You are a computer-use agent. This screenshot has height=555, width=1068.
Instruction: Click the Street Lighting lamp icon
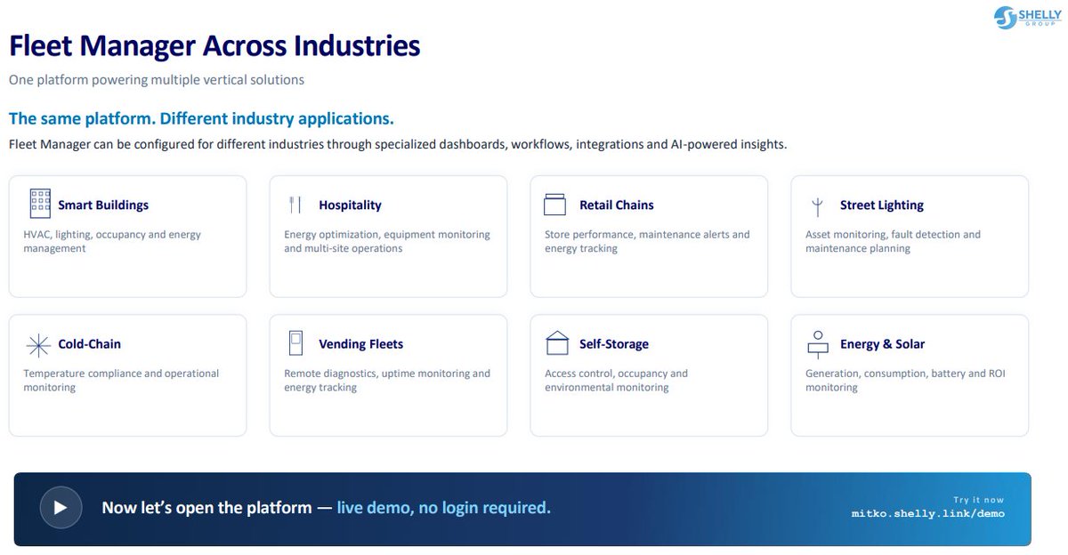pyautogui.click(x=817, y=206)
